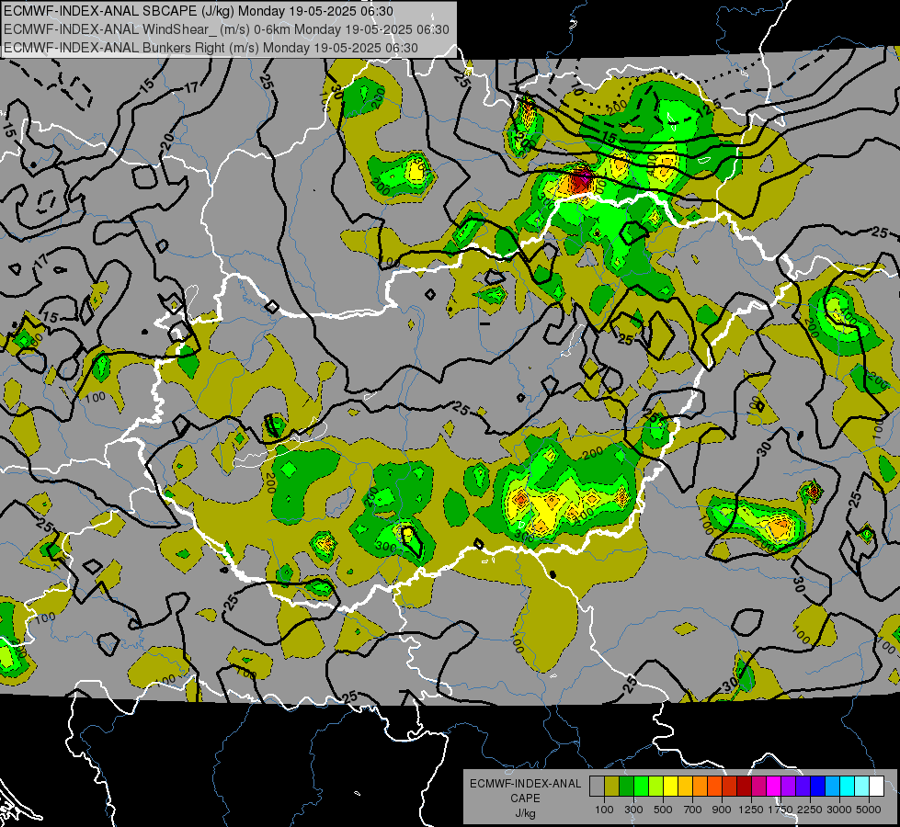900x827 pixels.
Task: Select the yellow-green legend swatch
Action: pos(656,786)
